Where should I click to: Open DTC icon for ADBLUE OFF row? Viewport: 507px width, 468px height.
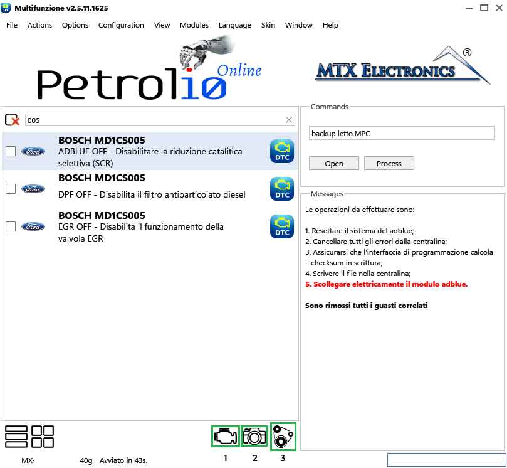pyautogui.click(x=282, y=151)
